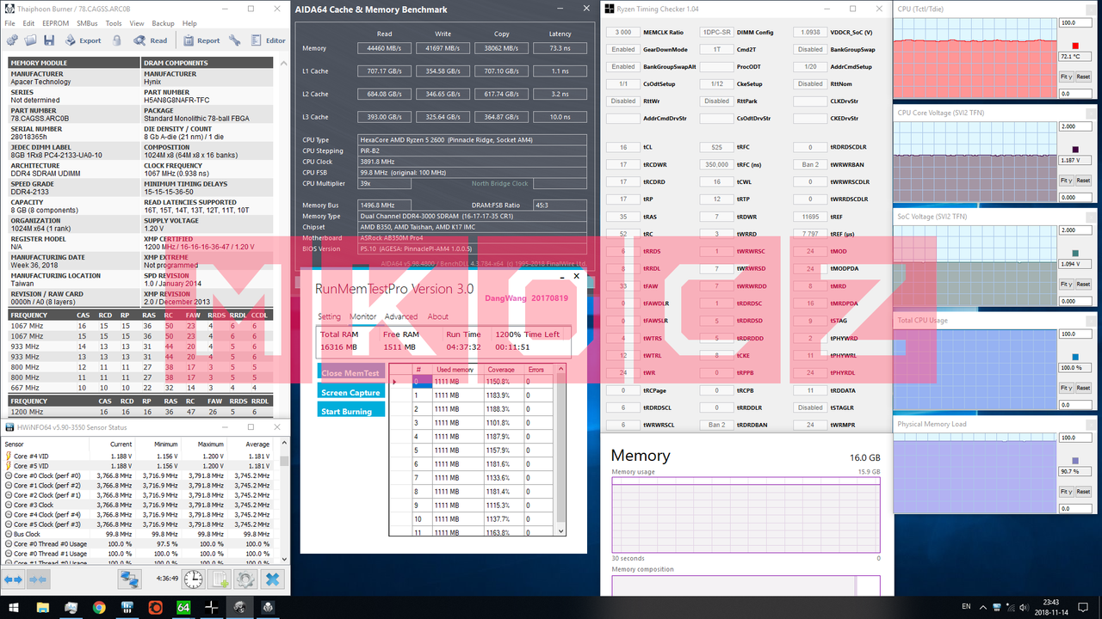Open the Monitor tab in RunMemTestPro
This screenshot has width=1102, height=619.
pos(363,316)
